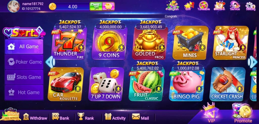Click the player avatar picture
Screen dimensions: 259x124
point(14,6)
